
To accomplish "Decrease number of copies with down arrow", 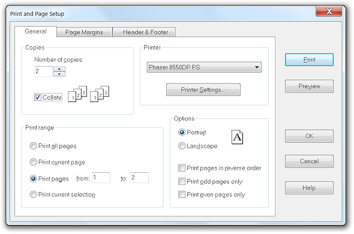I will [x=59, y=74].
